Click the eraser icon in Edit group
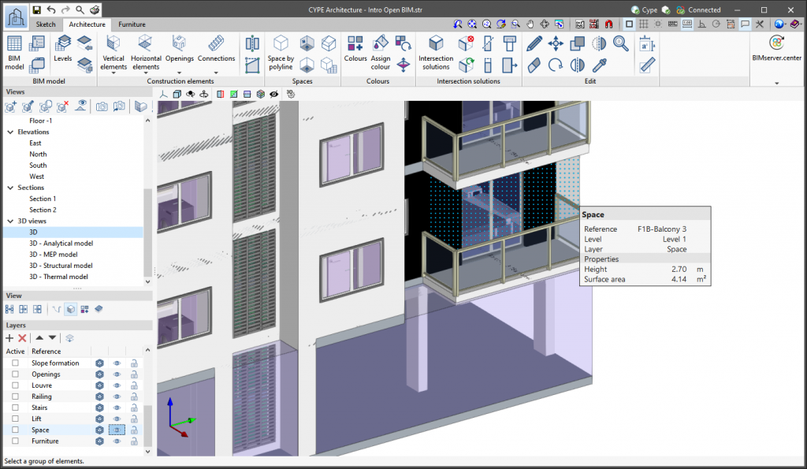 pyautogui.click(x=534, y=65)
